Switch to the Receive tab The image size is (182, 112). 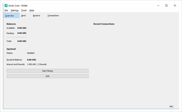coord(36,16)
